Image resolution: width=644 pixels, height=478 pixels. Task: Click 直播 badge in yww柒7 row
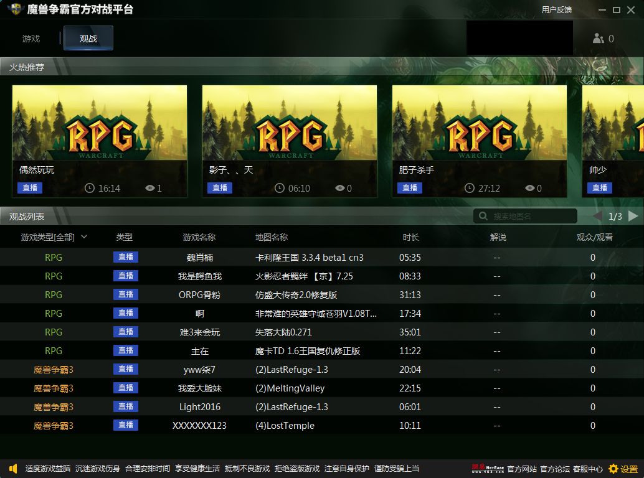(126, 369)
